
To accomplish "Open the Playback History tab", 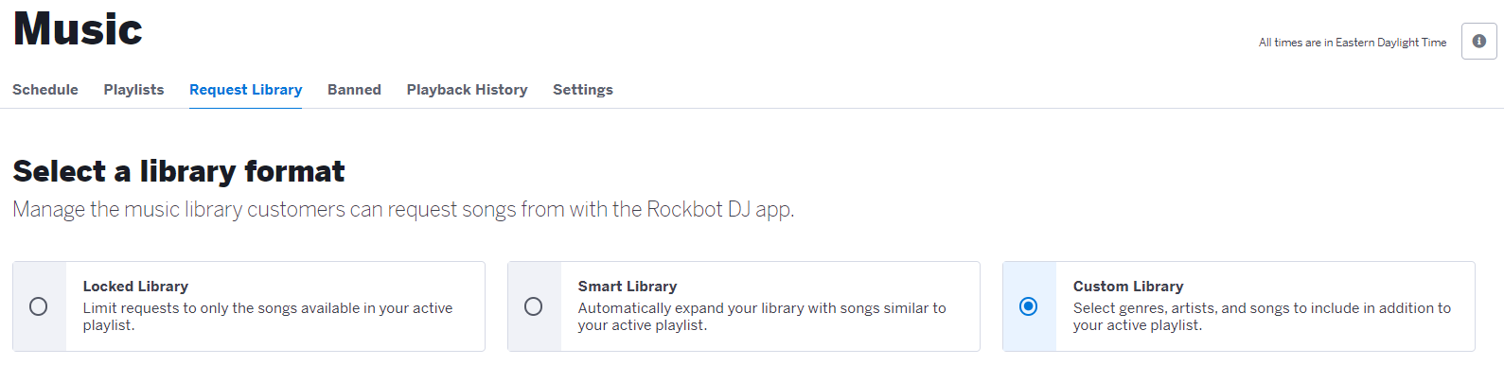I will pyautogui.click(x=467, y=90).
